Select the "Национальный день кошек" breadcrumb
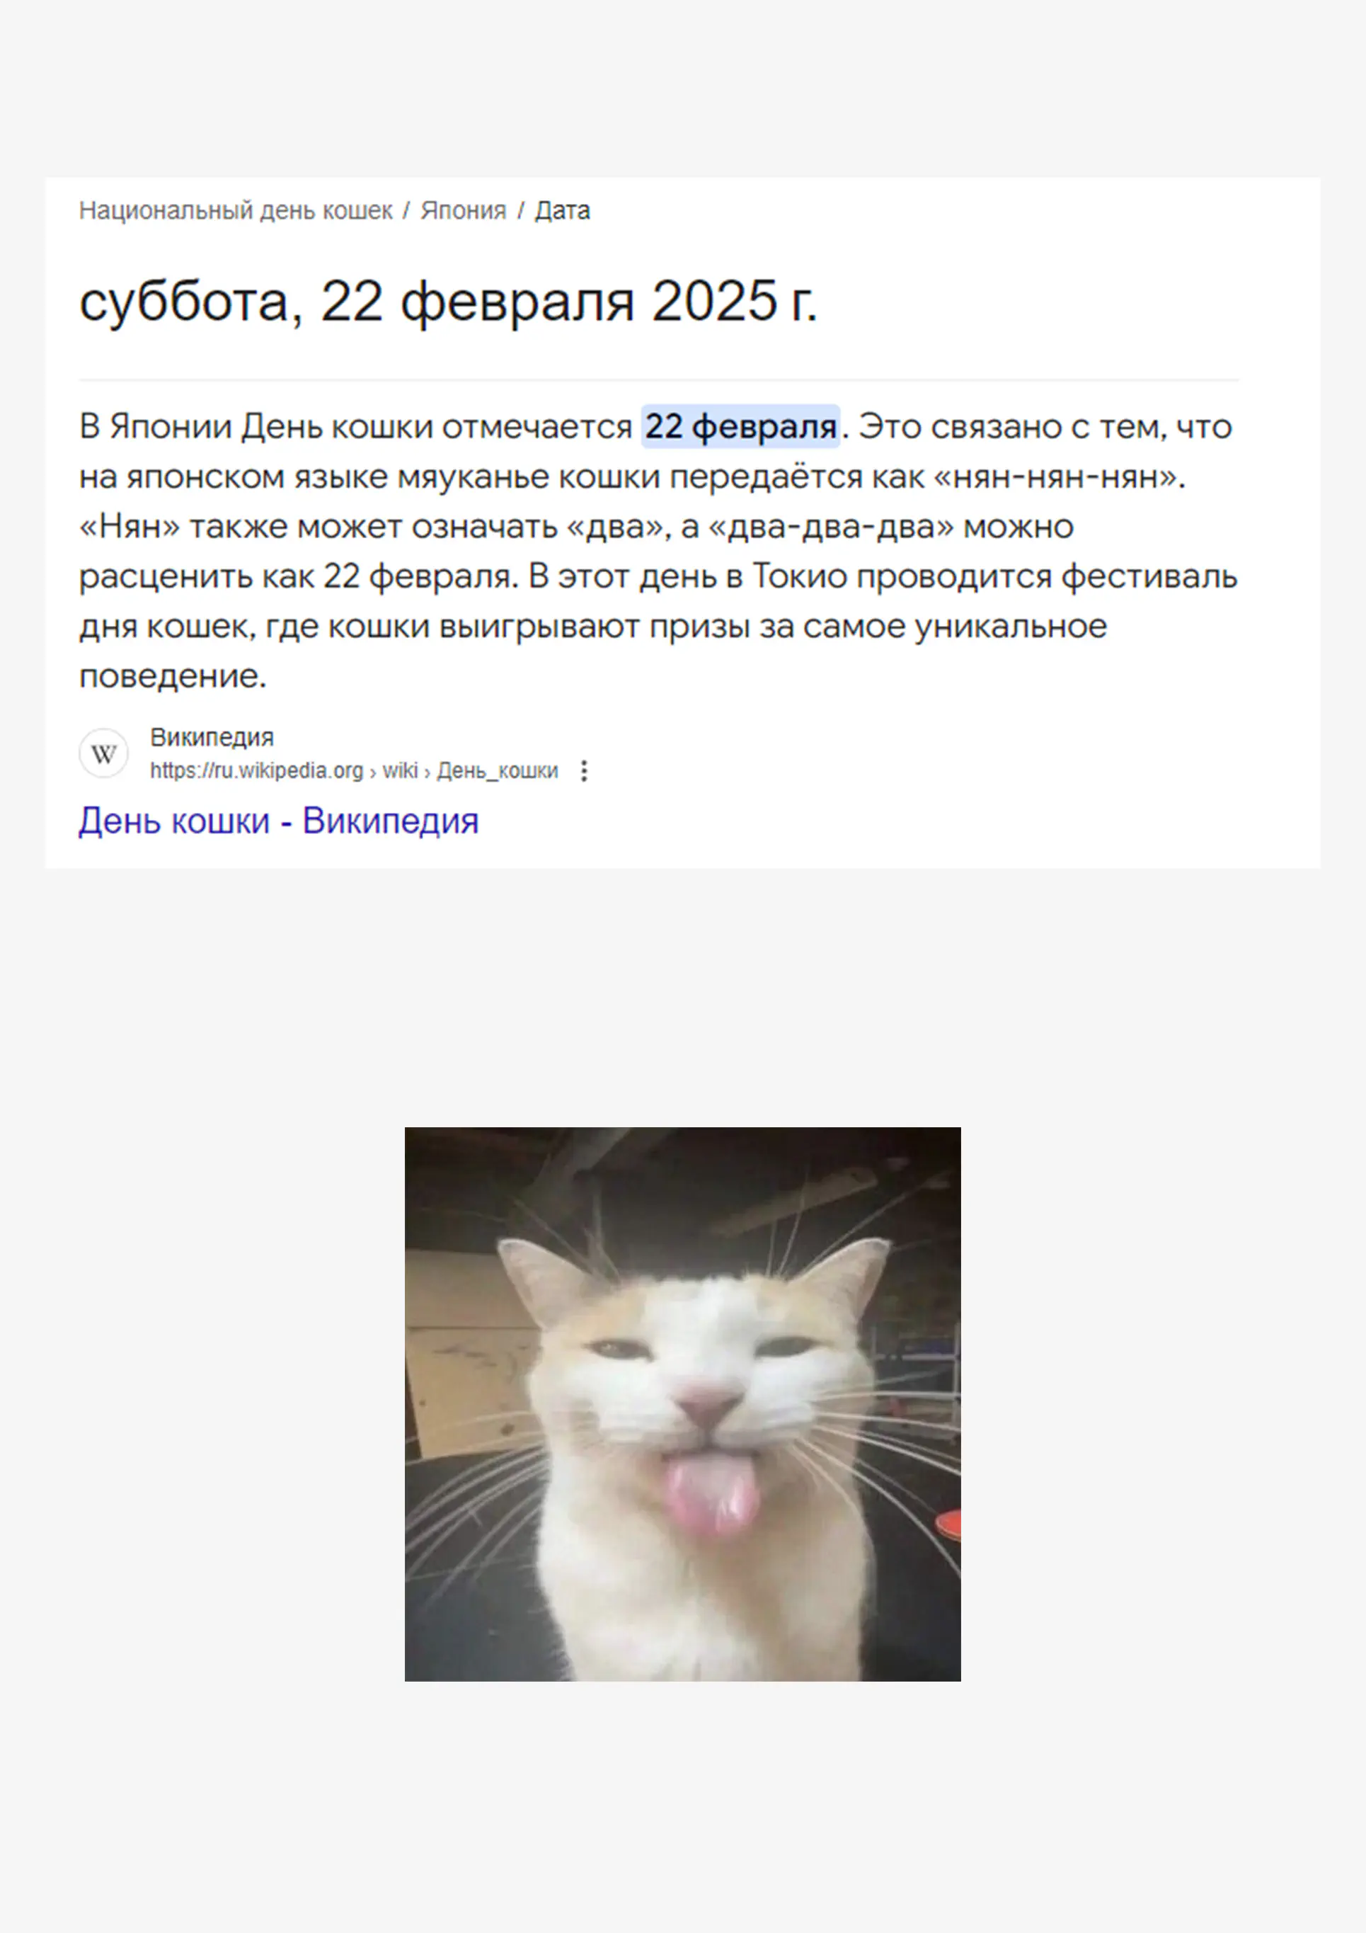1366x1933 pixels. pos(236,210)
